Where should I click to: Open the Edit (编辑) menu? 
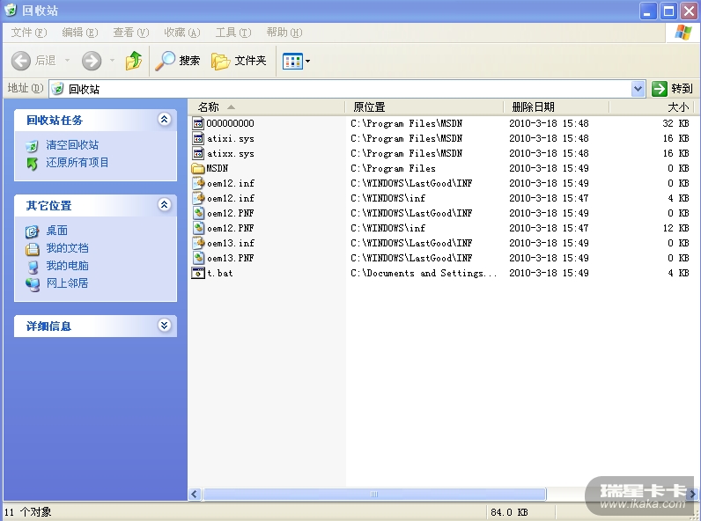tap(79, 33)
